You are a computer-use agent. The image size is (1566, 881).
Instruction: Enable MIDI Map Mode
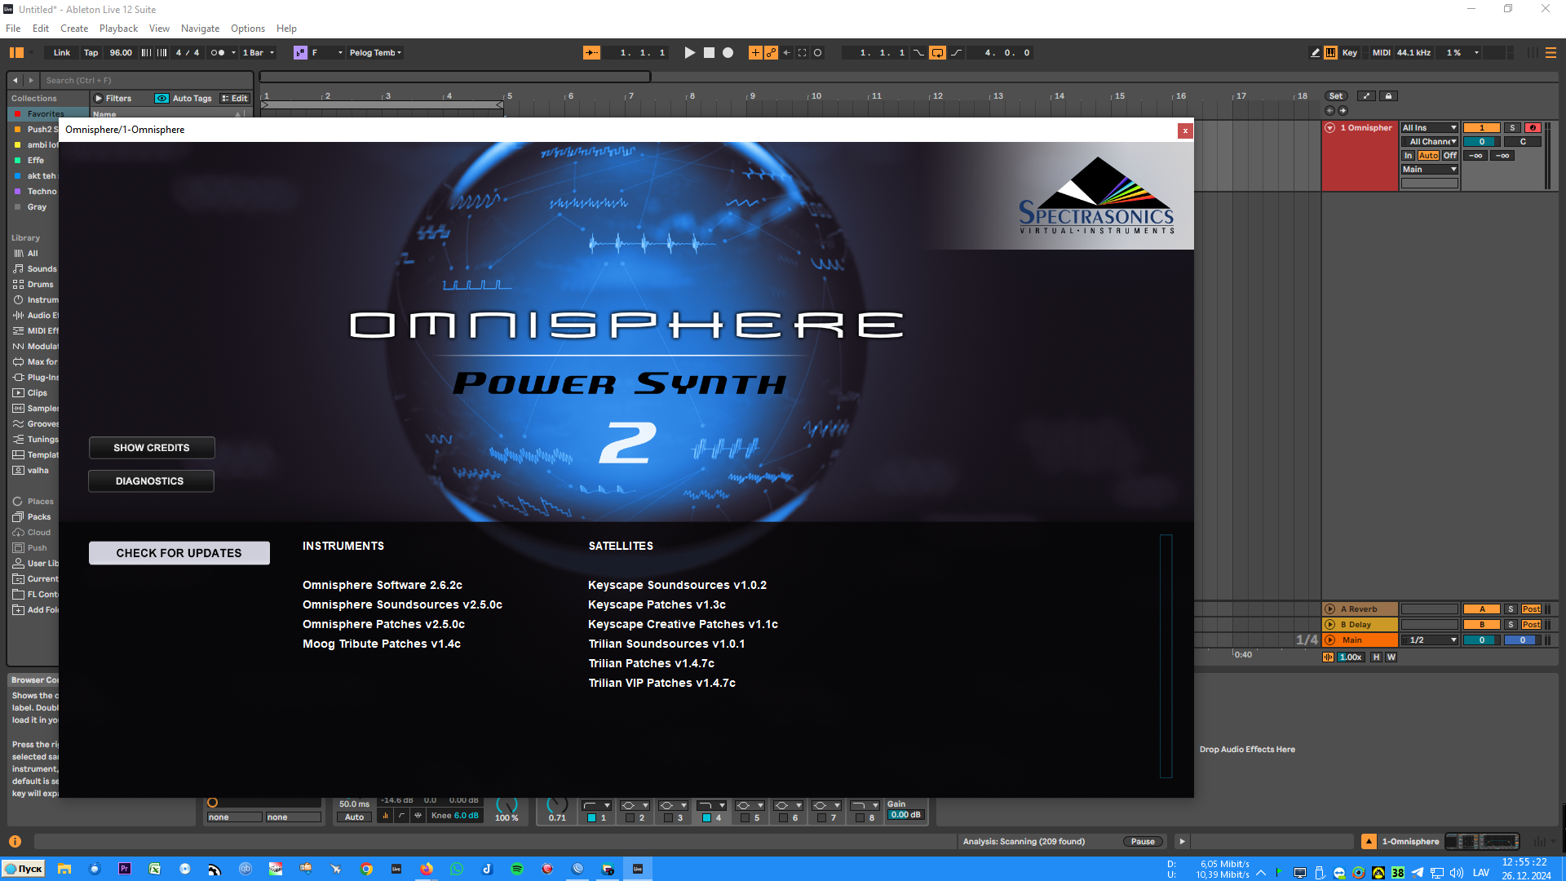pyautogui.click(x=1381, y=53)
